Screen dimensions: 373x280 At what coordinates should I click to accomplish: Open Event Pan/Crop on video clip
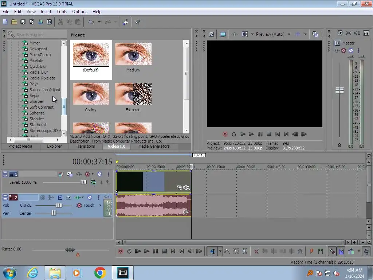(179, 187)
